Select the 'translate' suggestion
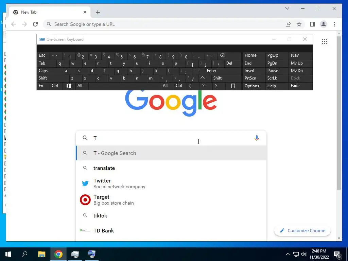 171,168
